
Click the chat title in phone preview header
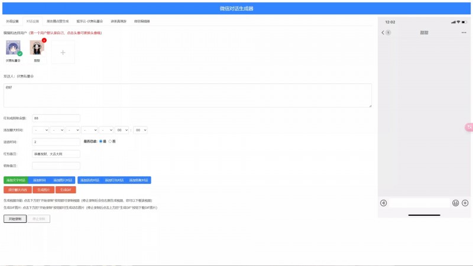(424, 33)
